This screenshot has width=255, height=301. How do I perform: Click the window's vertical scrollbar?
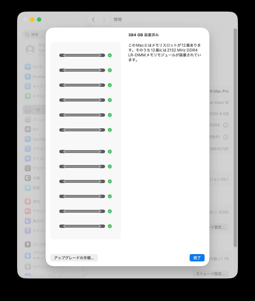pos(235,137)
